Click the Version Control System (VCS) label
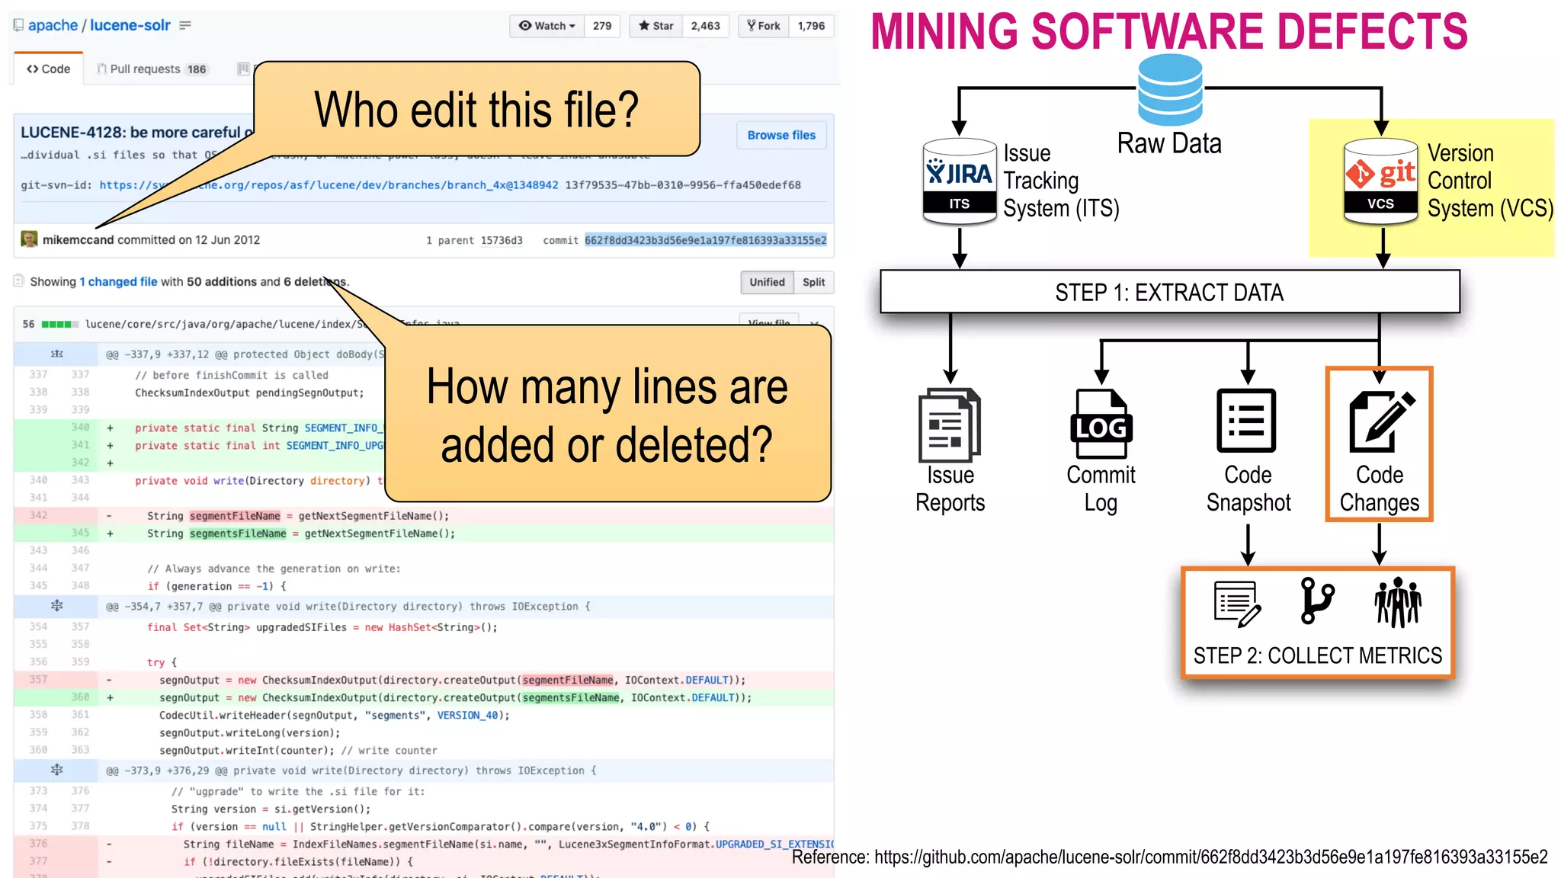Image resolution: width=1561 pixels, height=878 pixels. (1490, 181)
